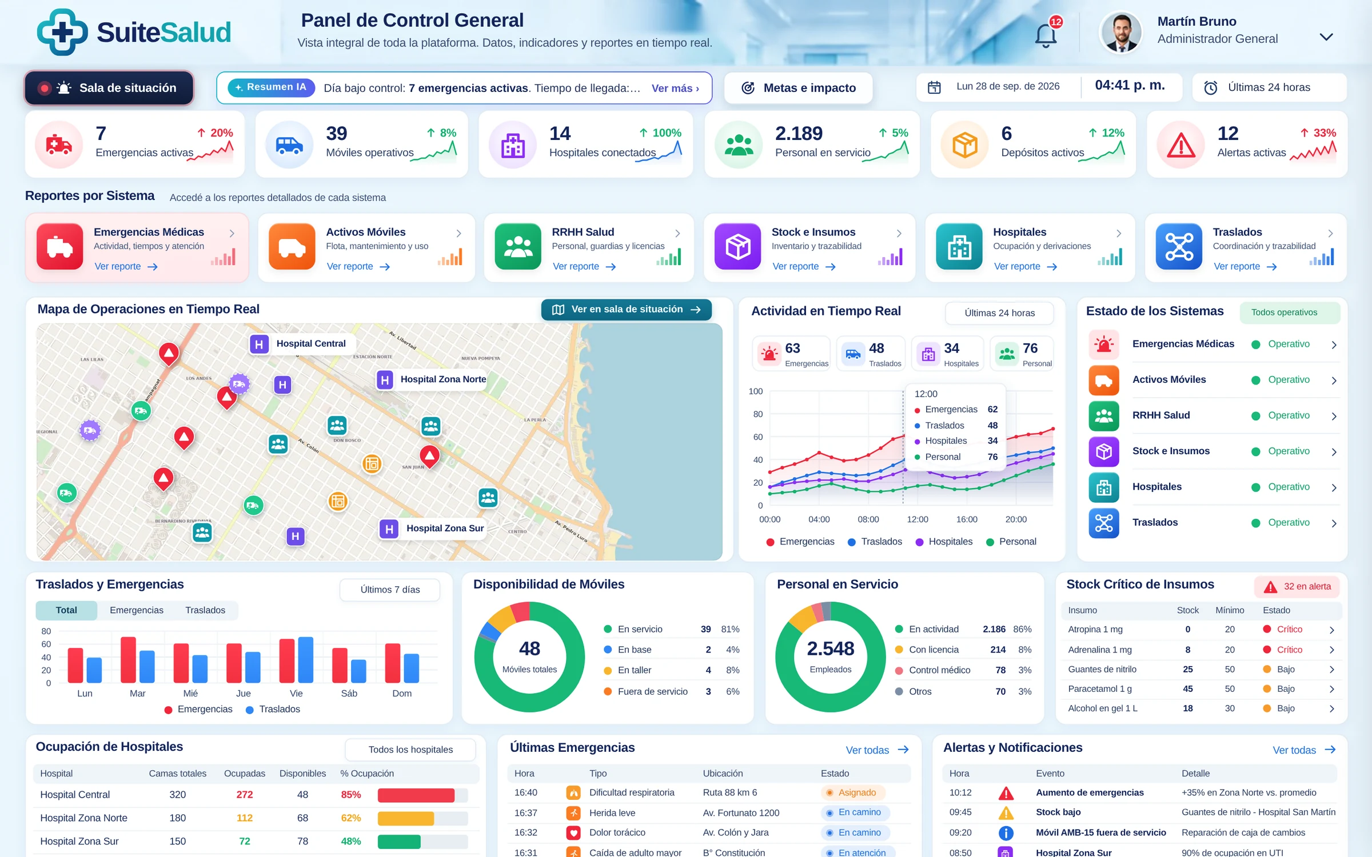Click the blue Traslados network icon
1372x857 pixels.
pyautogui.click(x=1179, y=246)
